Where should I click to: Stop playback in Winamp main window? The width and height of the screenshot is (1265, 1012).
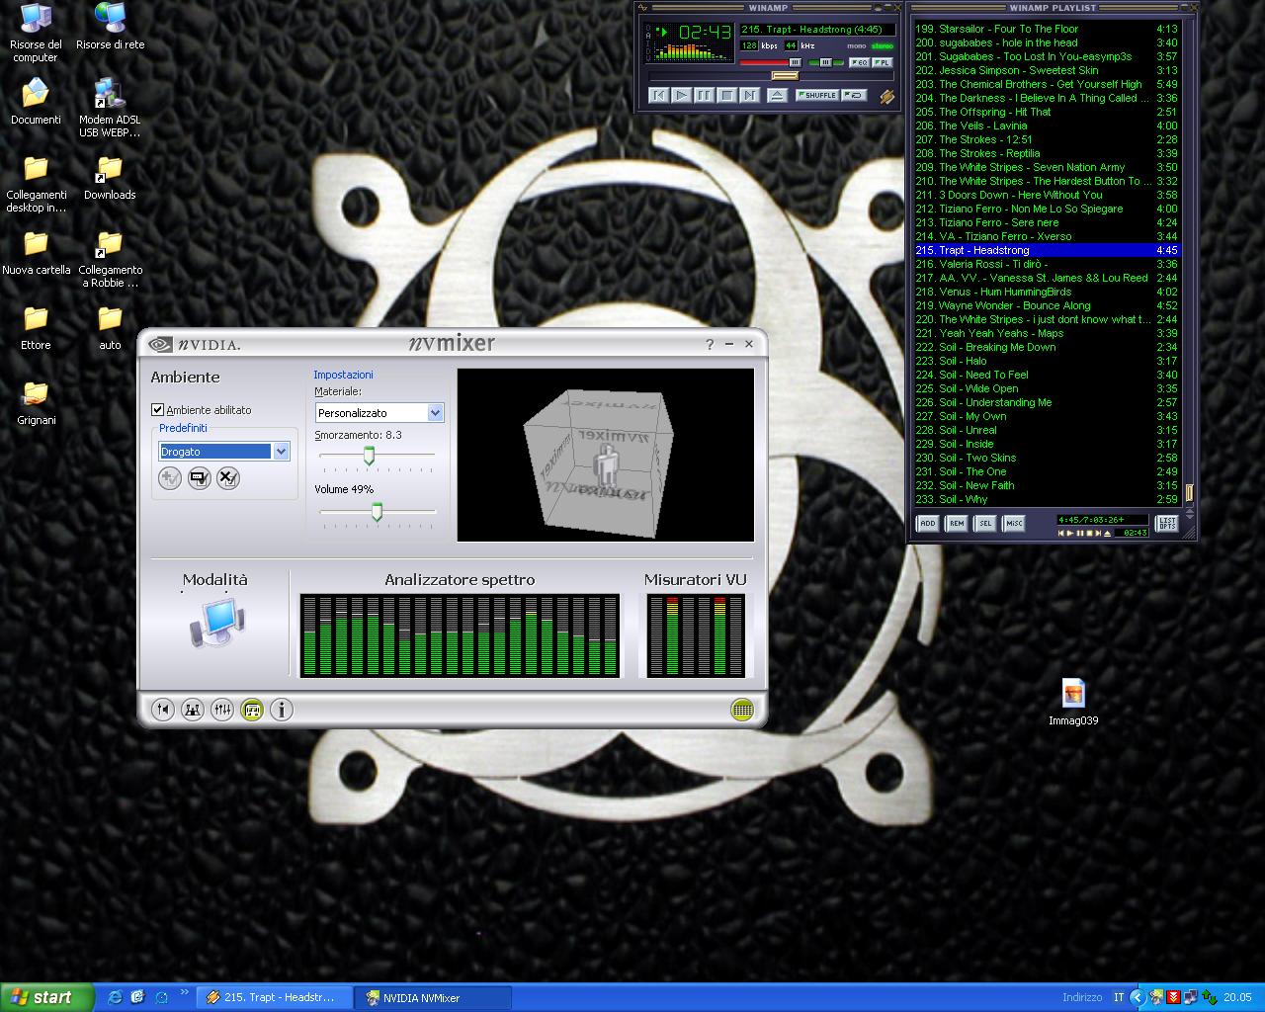tap(727, 96)
